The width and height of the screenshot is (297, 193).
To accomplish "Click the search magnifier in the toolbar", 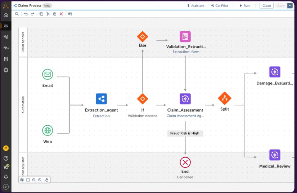I will click(17, 14).
